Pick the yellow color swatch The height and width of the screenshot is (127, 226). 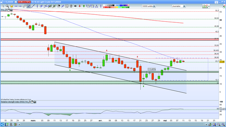[117, 7]
